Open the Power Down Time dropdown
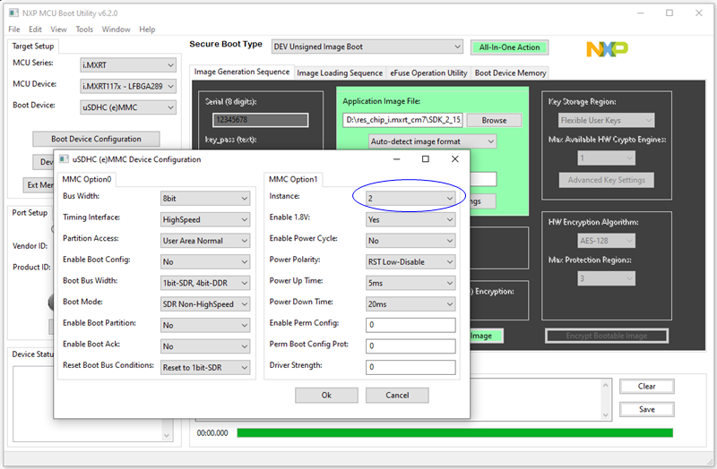Image resolution: width=717 pixels, height=469 pixels. coord(410,304)
